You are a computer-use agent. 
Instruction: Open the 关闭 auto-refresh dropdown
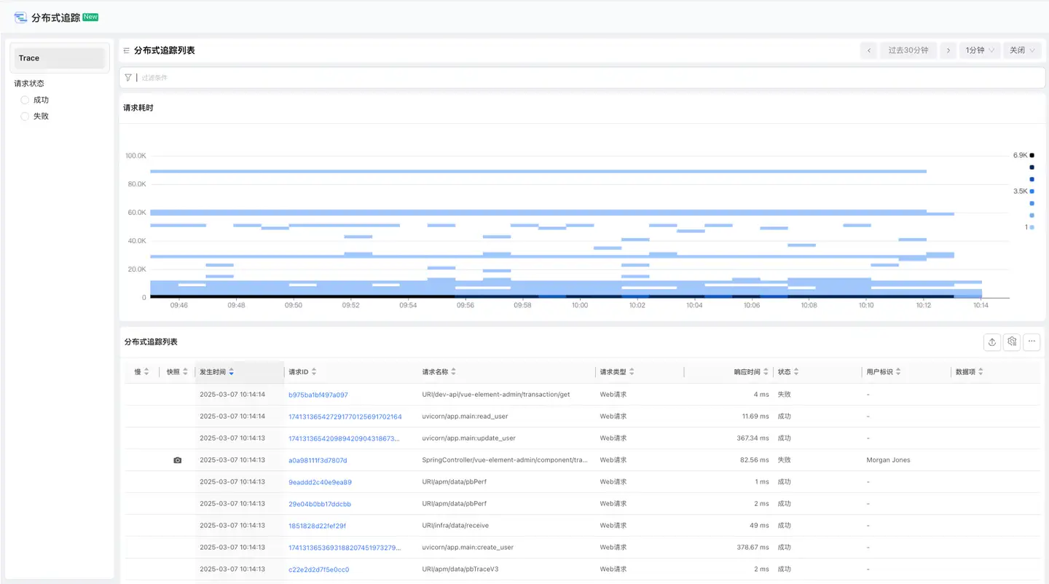(1021, 50)
